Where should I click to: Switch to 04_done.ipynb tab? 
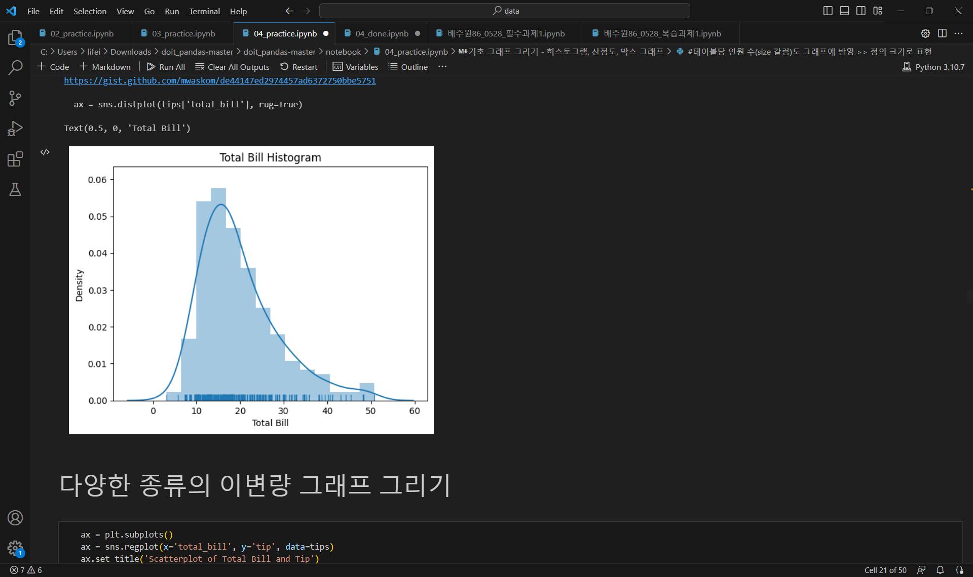(x=381, y=33)
